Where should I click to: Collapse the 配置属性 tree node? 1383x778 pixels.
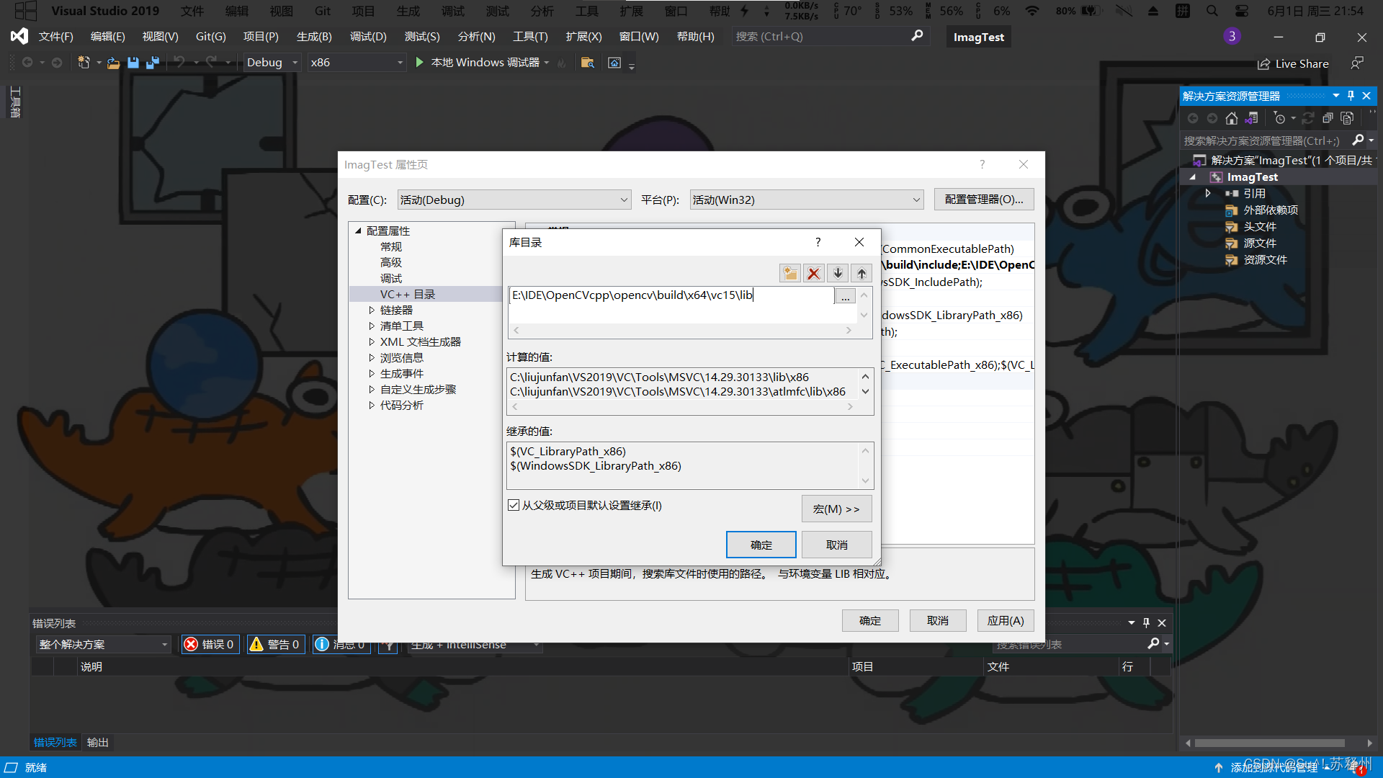(x=358, y=231)
